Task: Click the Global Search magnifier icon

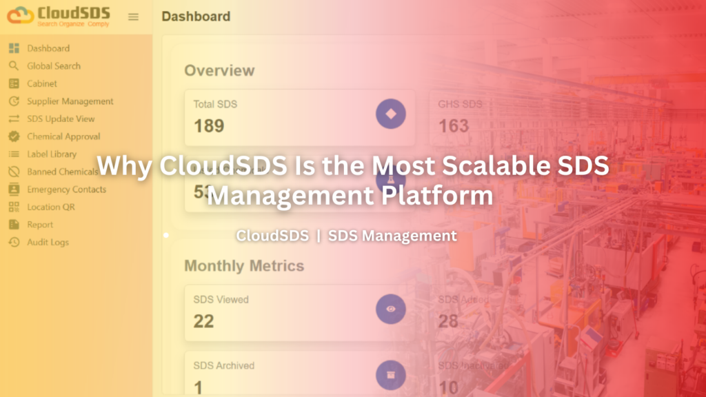Action: pyautogui.click(x=14, y=65)
